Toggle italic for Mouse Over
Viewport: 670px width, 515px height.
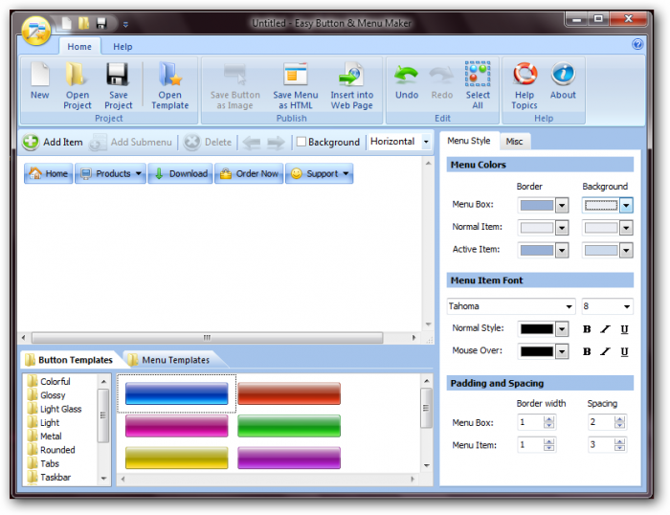point(606,351)
